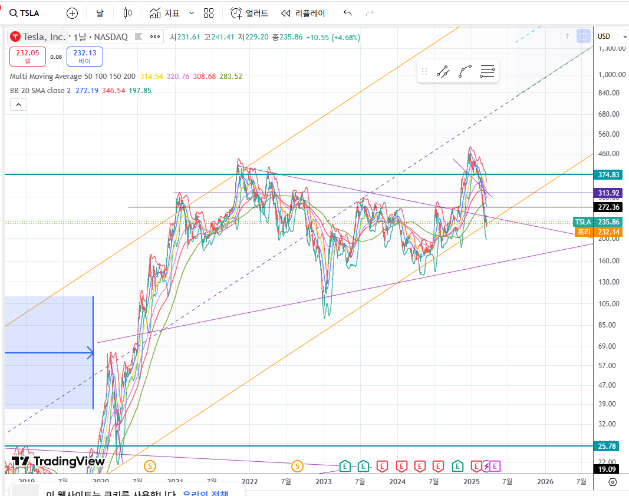Click the add symbol plus icon
Viewport: 629px width, 496px height.
point(72,13)
